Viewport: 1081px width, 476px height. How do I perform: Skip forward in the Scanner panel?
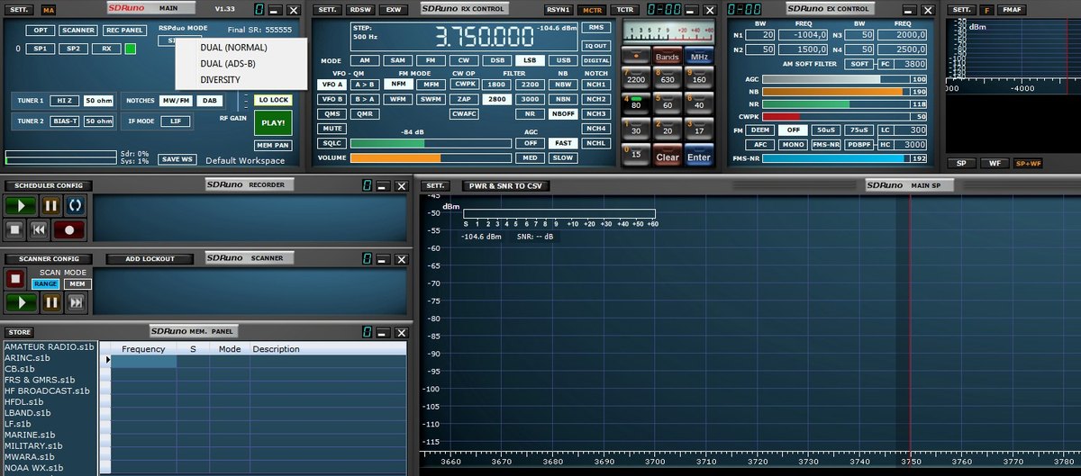pyautogui.click(x=77, y=301)
